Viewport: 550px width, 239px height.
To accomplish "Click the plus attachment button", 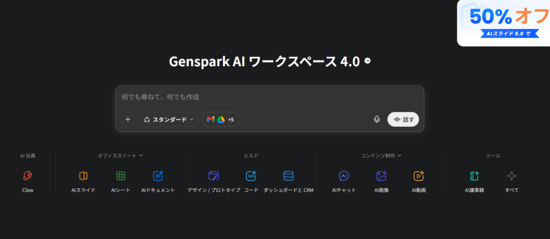I will (128, 119).
